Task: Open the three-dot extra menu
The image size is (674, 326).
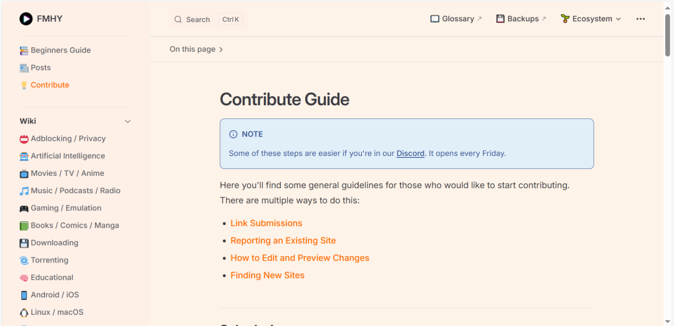Action: (640, 19)
